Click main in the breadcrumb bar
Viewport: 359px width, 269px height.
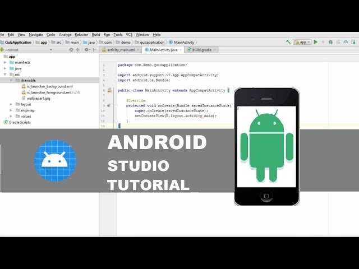(x=75, y=43)
